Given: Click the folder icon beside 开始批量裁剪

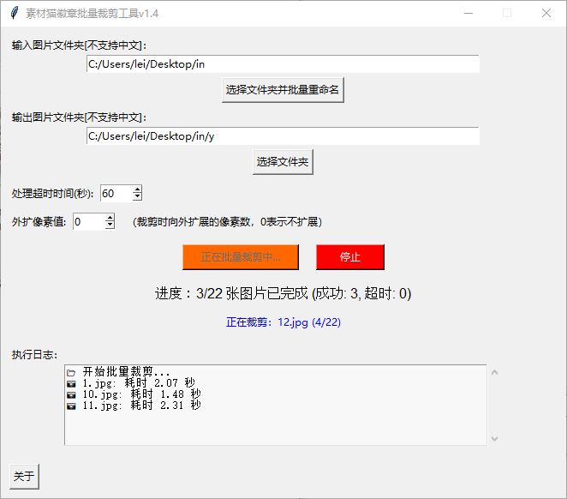Looking at the screenshot, I should pos(71,372).
